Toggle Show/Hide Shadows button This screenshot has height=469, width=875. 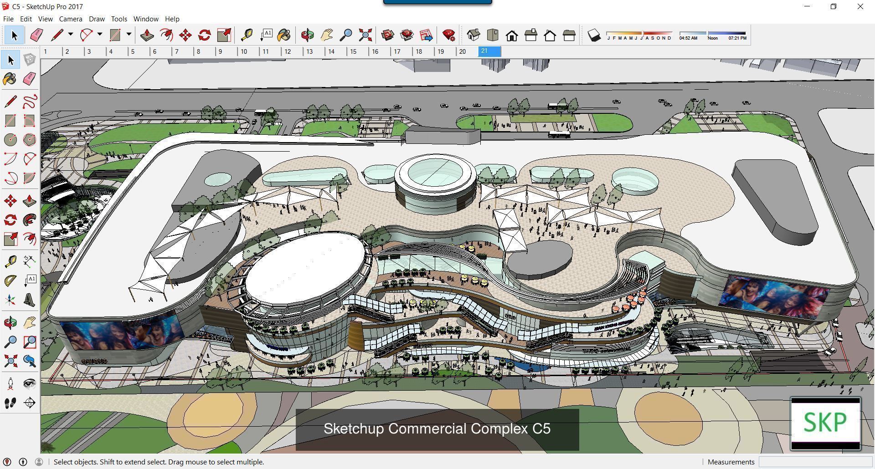pyautogui.click(x=594, y=35)
